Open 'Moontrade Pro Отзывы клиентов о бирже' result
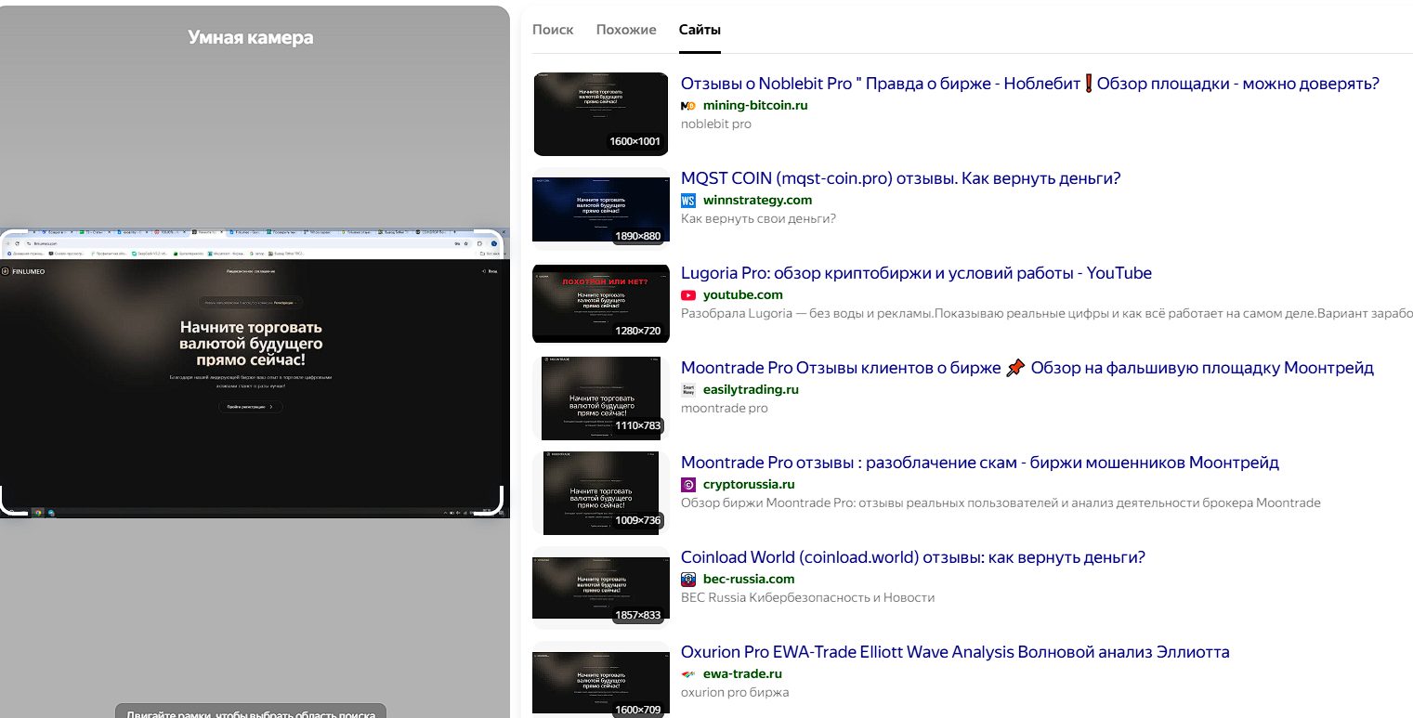The height and width of the screenshot is (718, 1413). pos(1027,368)
